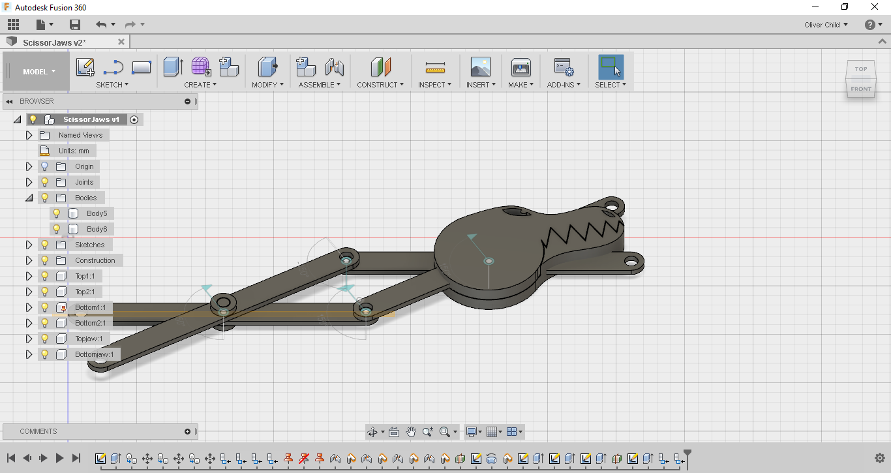The image size is (891, 473).
Task: Hide the Topjaw:1 component
Action: (x=44, y=339)
